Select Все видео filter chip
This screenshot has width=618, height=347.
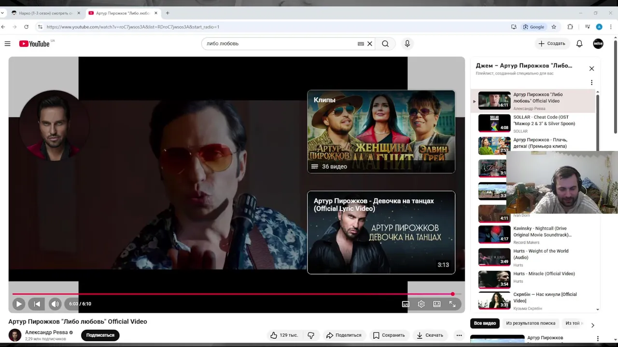pyautogui.click(x=485, y=323)
